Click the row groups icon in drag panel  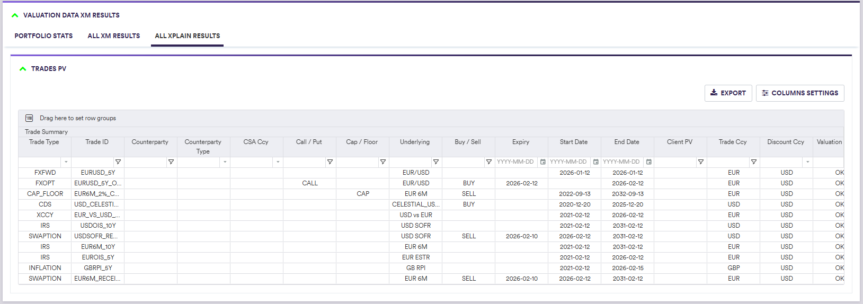pos(29,118)
